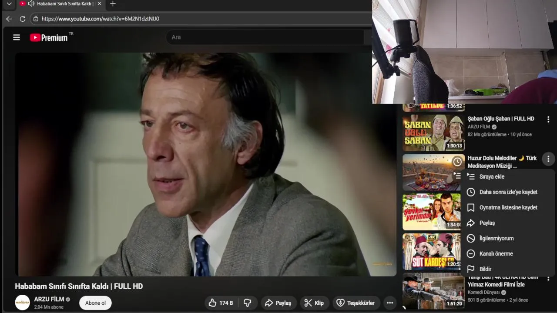
Task: Click 501 B görüntüleme · 2 yıl önce text
Action: pyautogui.click(x=498, y=300)
